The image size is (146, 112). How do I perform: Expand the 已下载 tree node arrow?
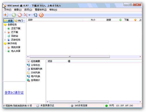point(5,32)
